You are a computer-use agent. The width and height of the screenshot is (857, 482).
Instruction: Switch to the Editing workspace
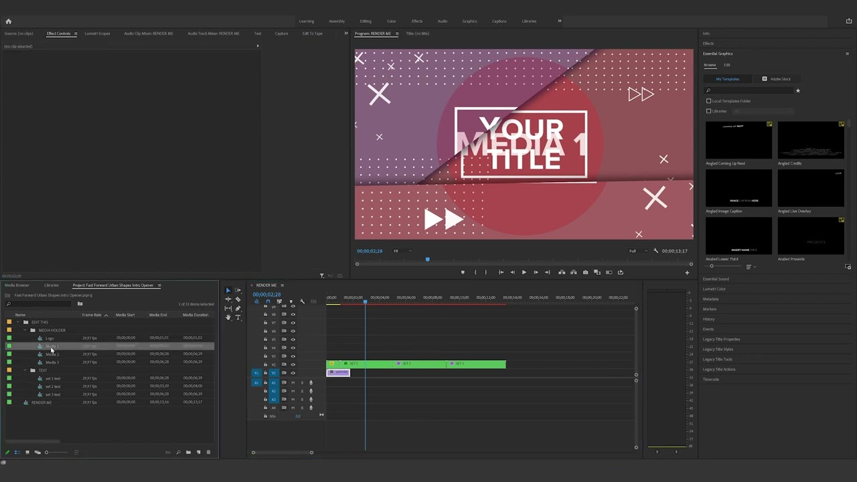pyautogui.click(x=366, y=21)
